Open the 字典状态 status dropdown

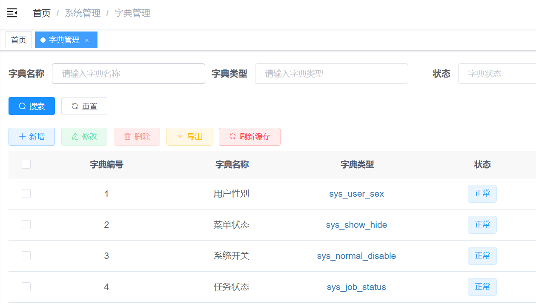point(496,74)
